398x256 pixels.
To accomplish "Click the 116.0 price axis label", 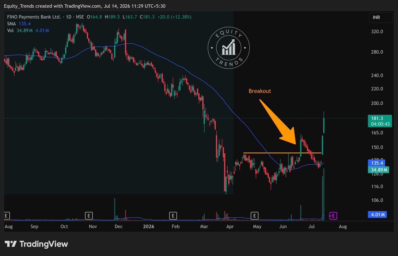I will coord(377,186).
